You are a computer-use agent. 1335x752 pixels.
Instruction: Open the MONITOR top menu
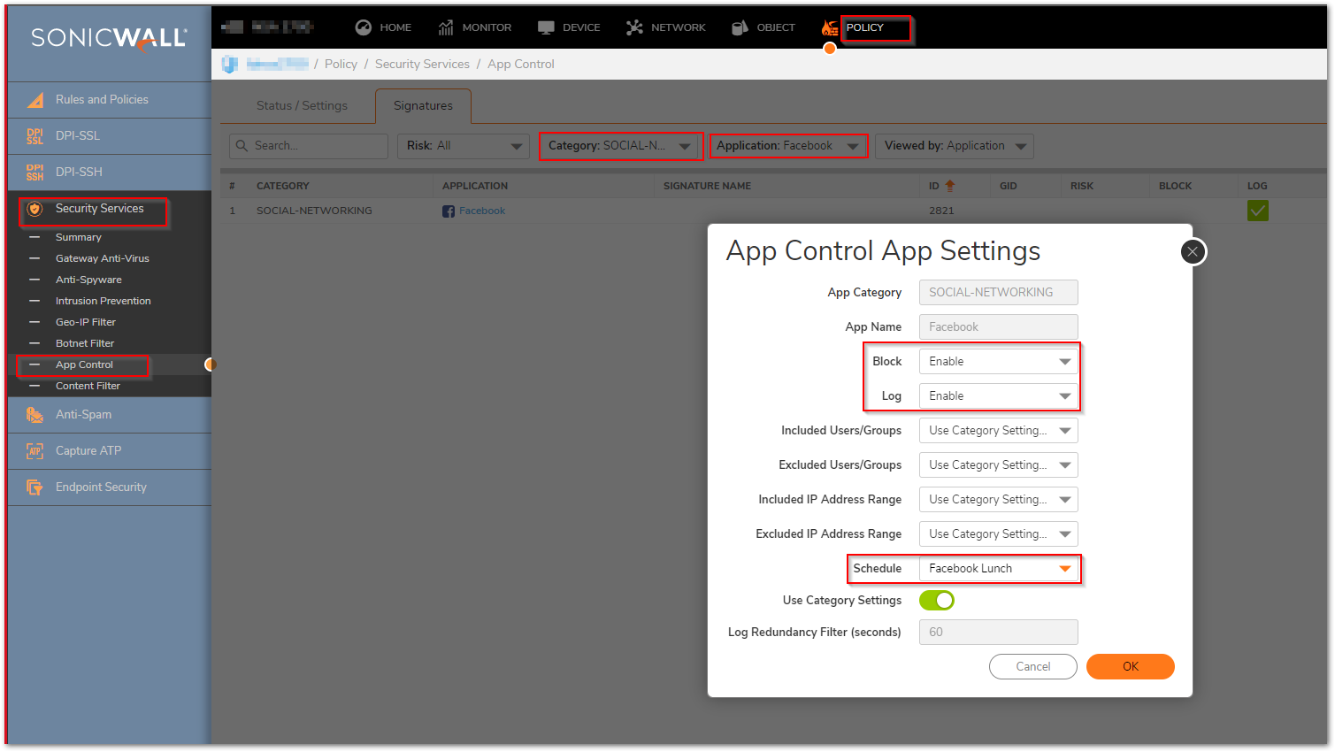click(487, 27)
